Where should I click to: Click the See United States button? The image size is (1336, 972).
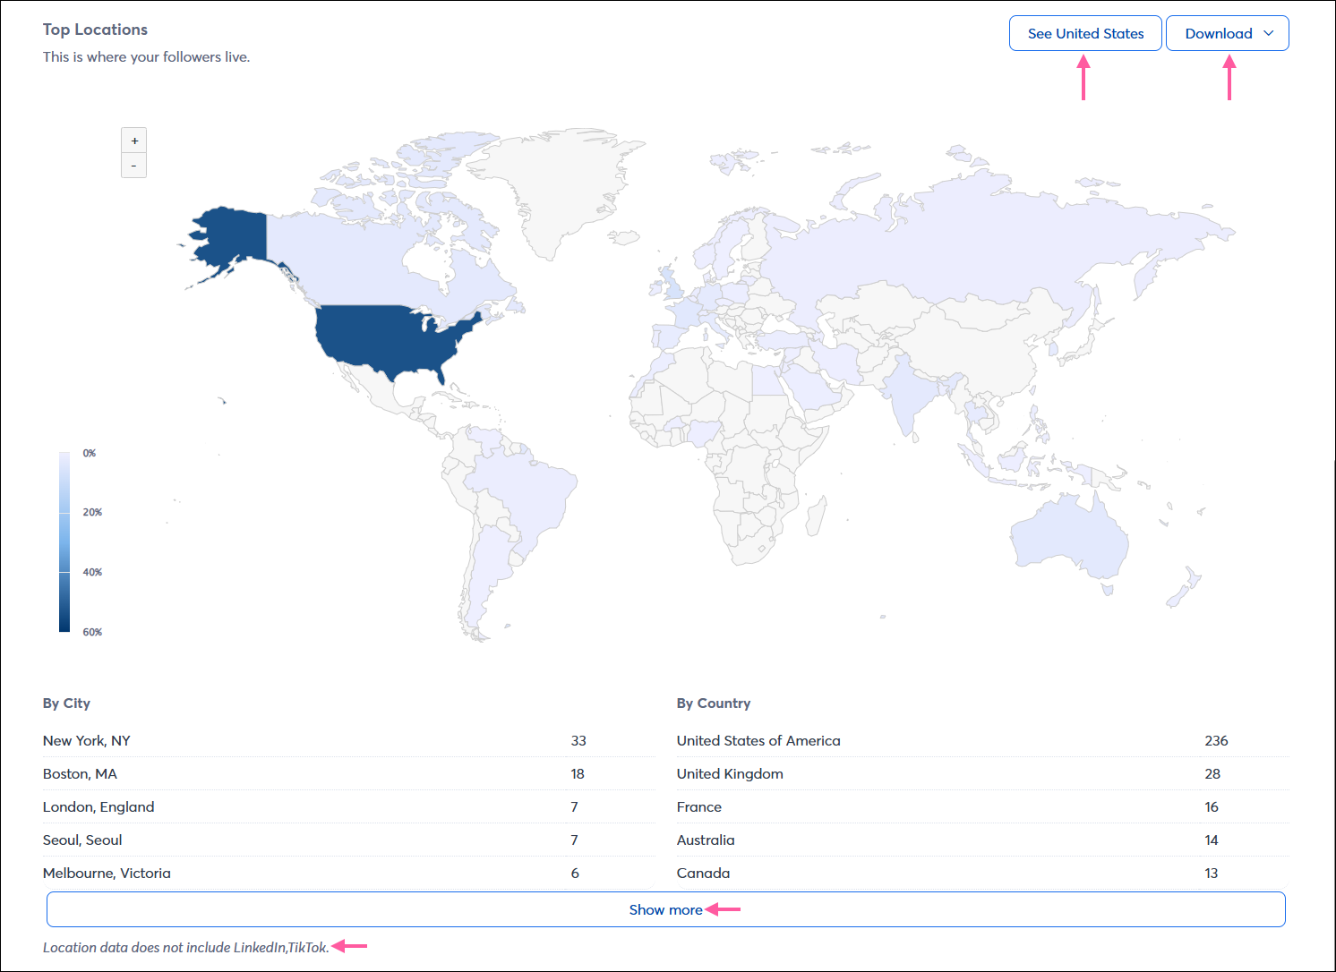point(1085,32)
